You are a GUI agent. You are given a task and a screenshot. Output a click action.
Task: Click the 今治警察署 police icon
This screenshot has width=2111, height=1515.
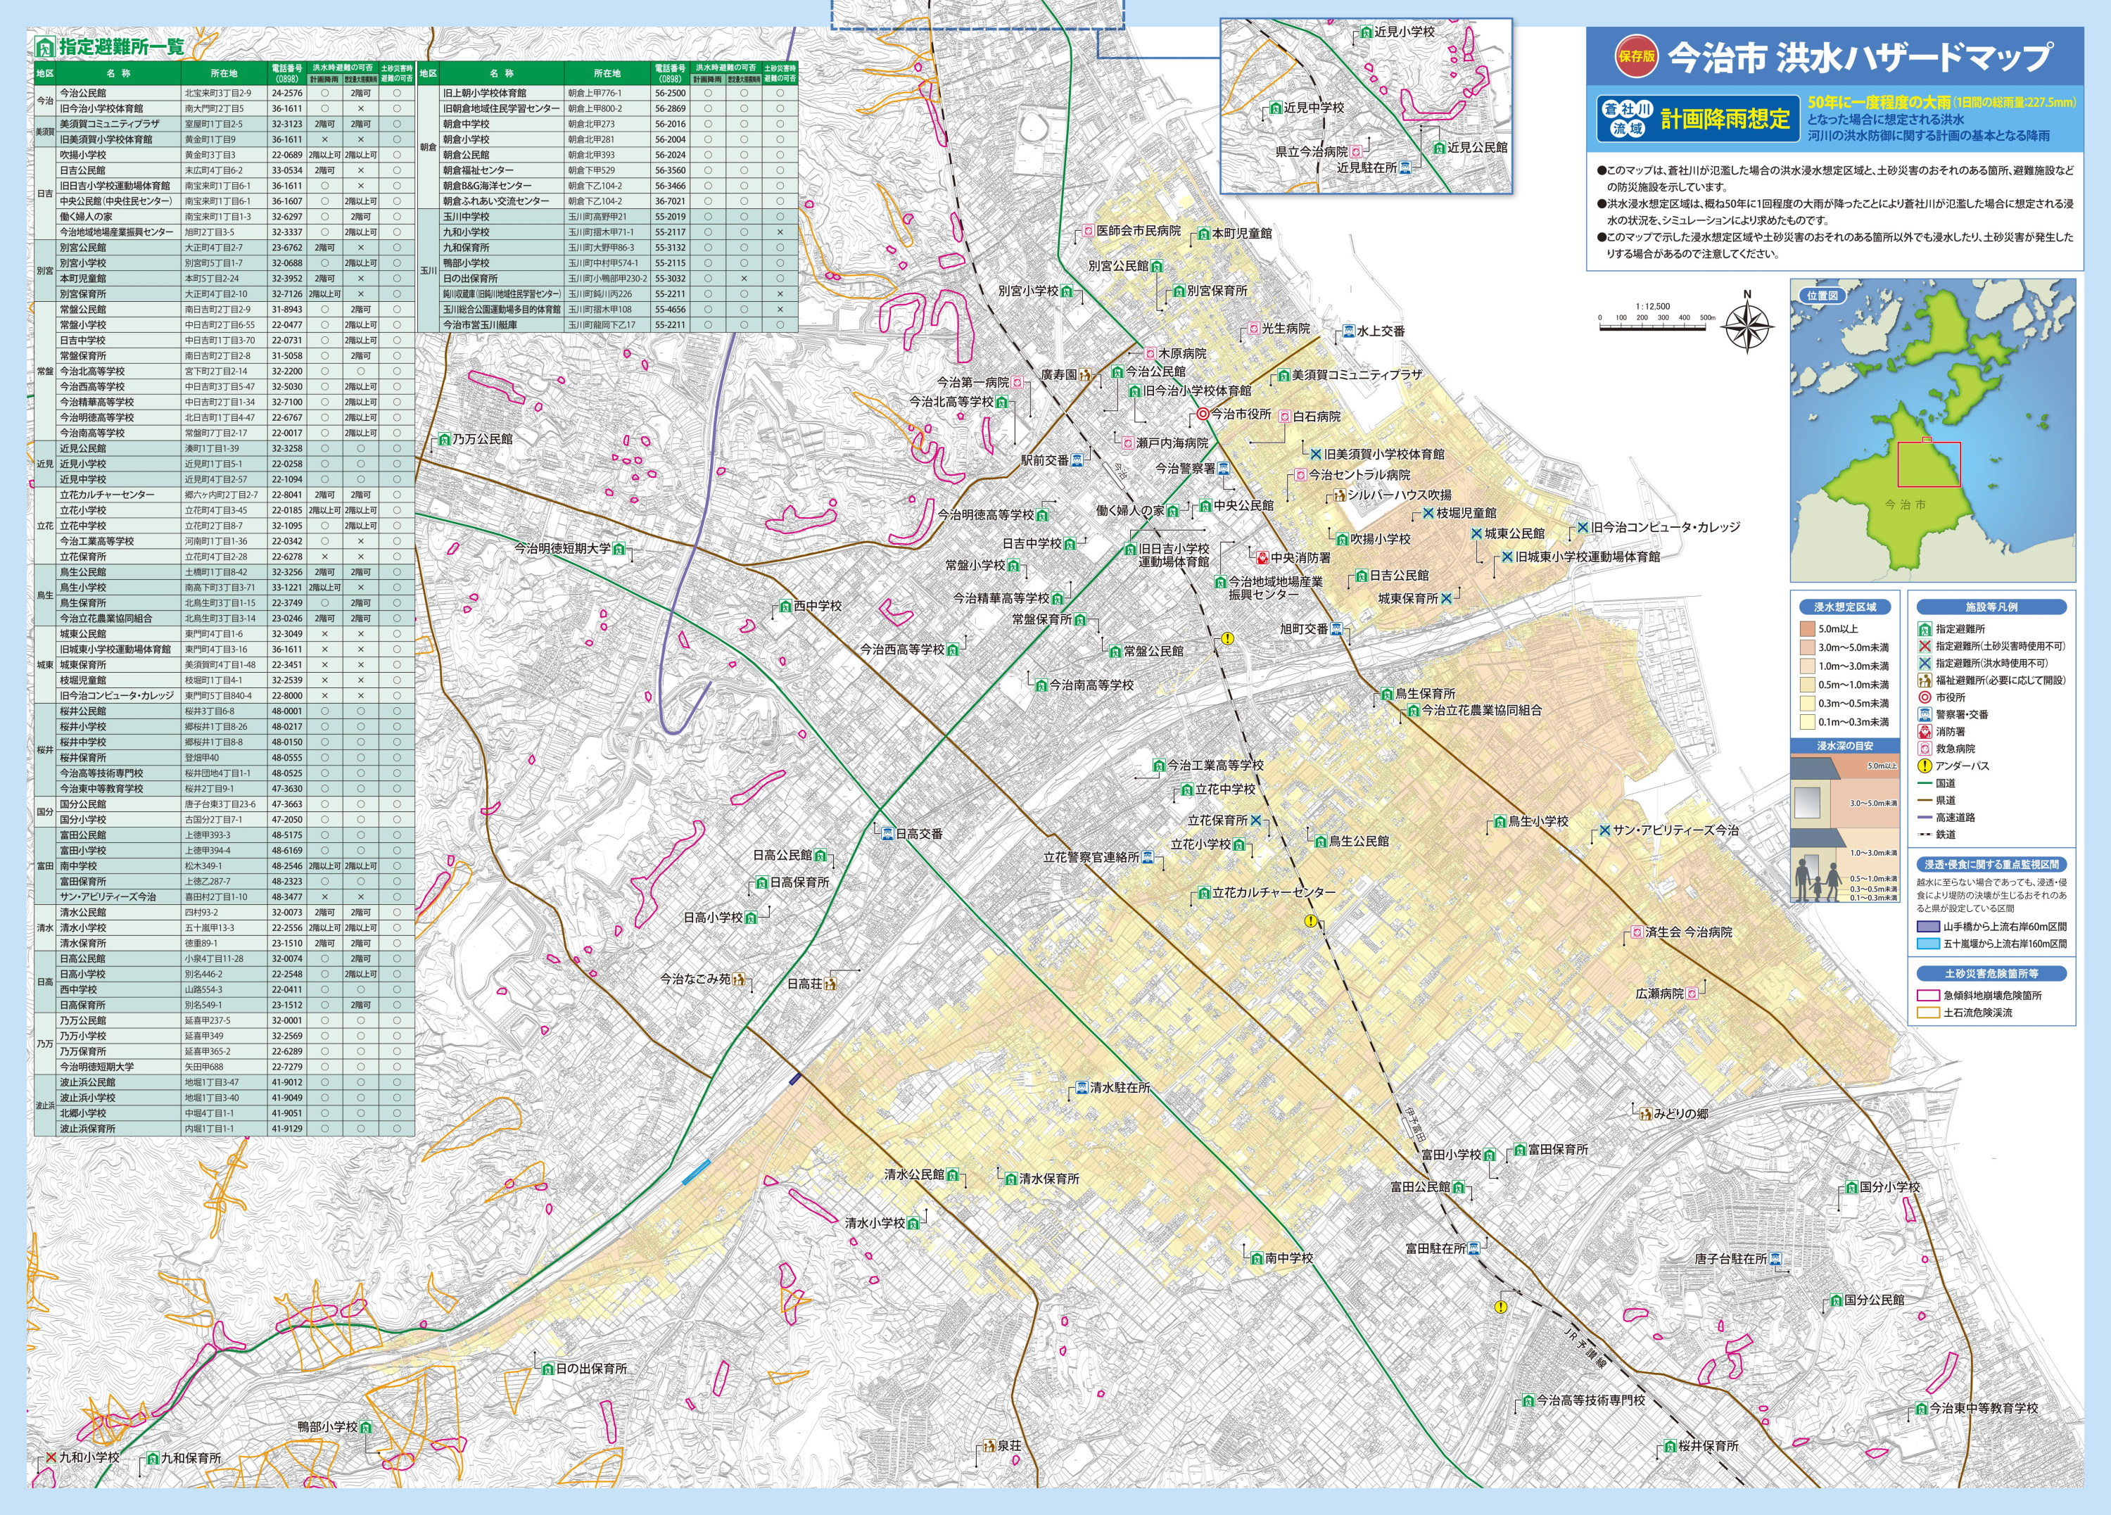point(1224,468)
